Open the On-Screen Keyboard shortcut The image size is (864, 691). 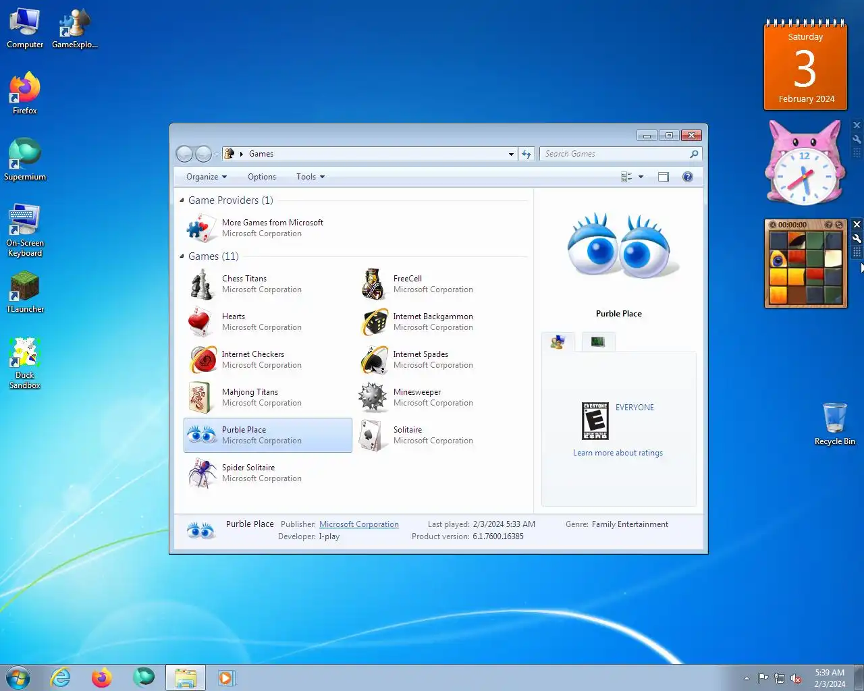pos(25,230)
